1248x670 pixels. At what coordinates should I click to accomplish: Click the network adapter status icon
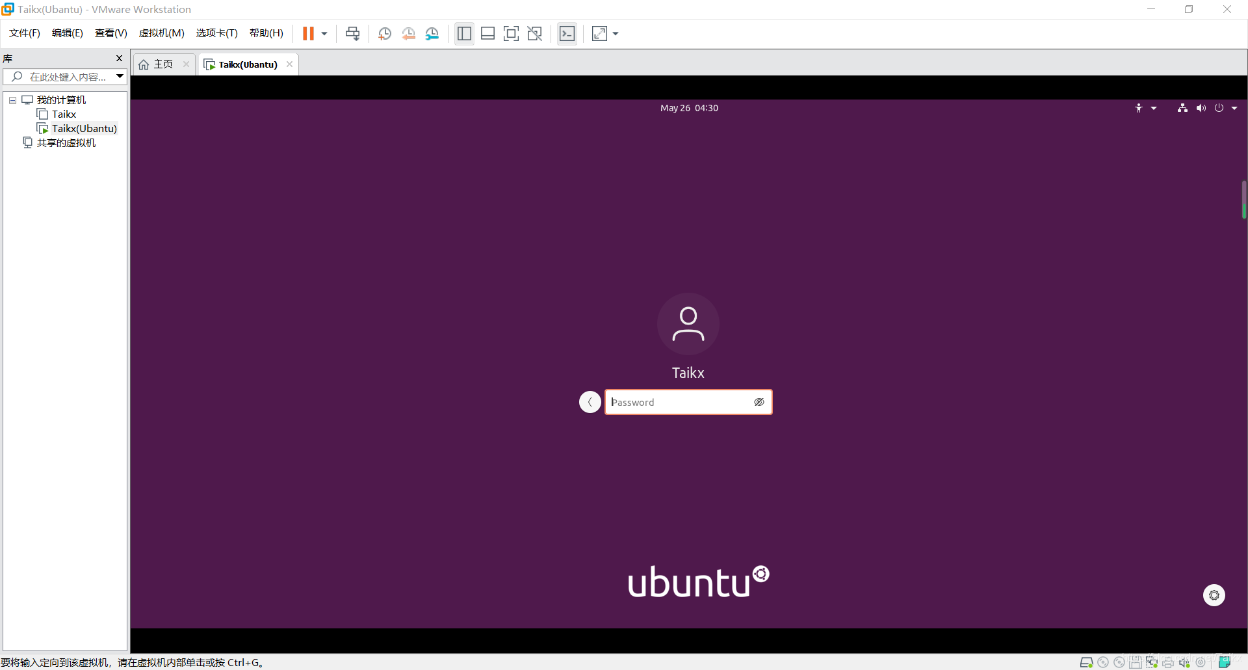(1152, 662)
